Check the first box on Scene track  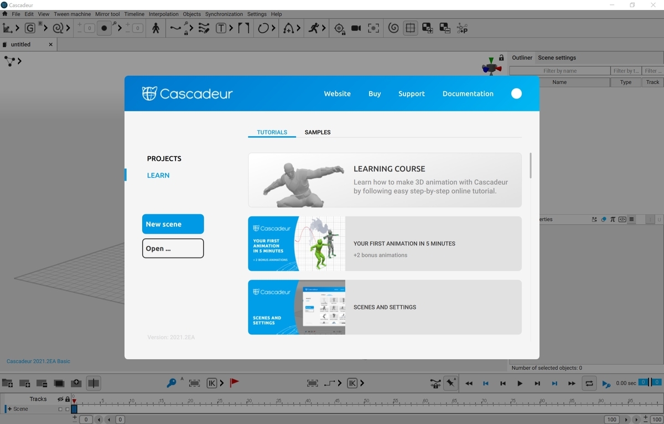[60, 409]
